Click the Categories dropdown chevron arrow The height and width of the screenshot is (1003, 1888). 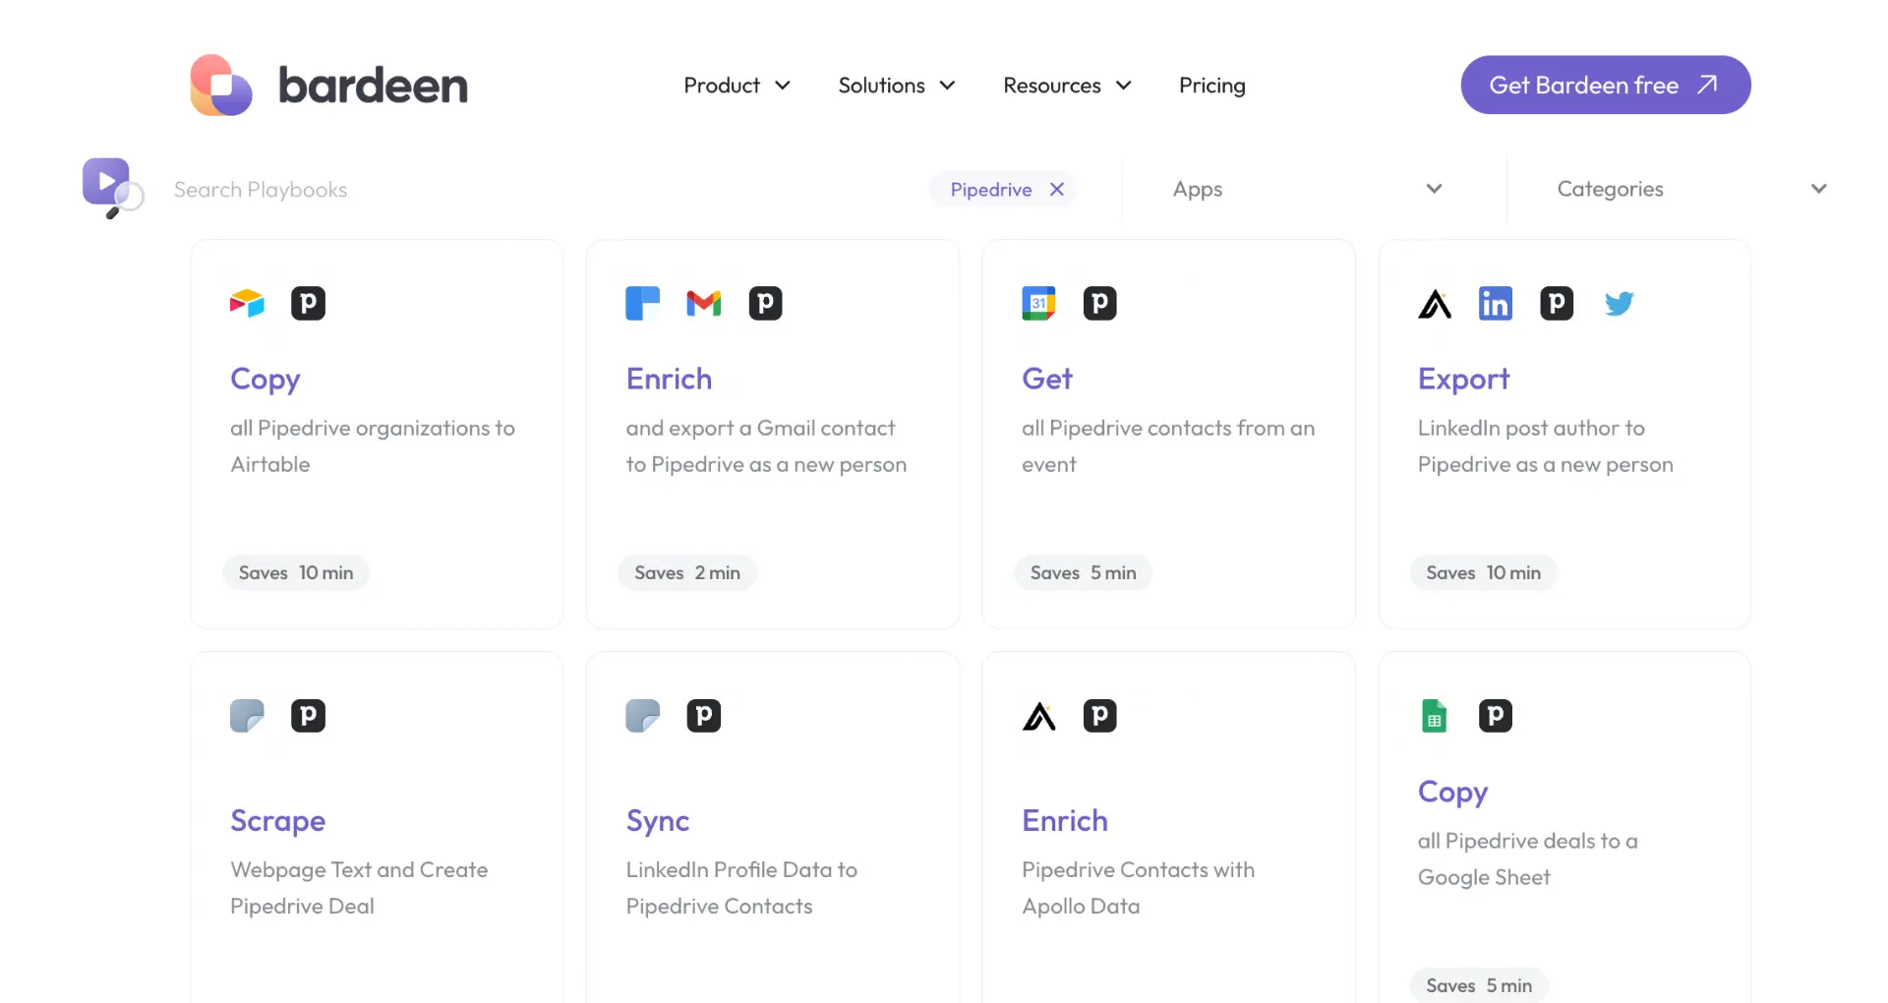(x=1819, y=189)
